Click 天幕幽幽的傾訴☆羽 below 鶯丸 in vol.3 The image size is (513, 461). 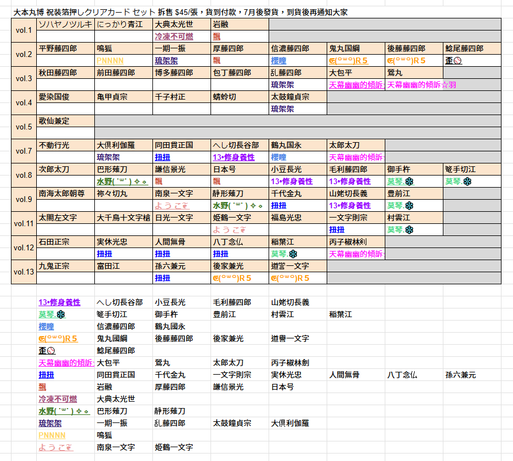pyautogui.click(x=422, y=85)
